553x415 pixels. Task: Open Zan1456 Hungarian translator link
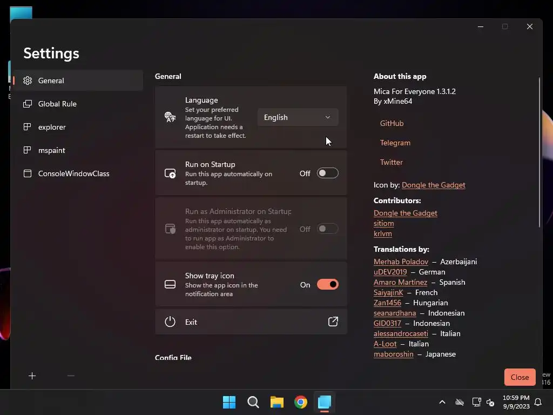point(387,303)
